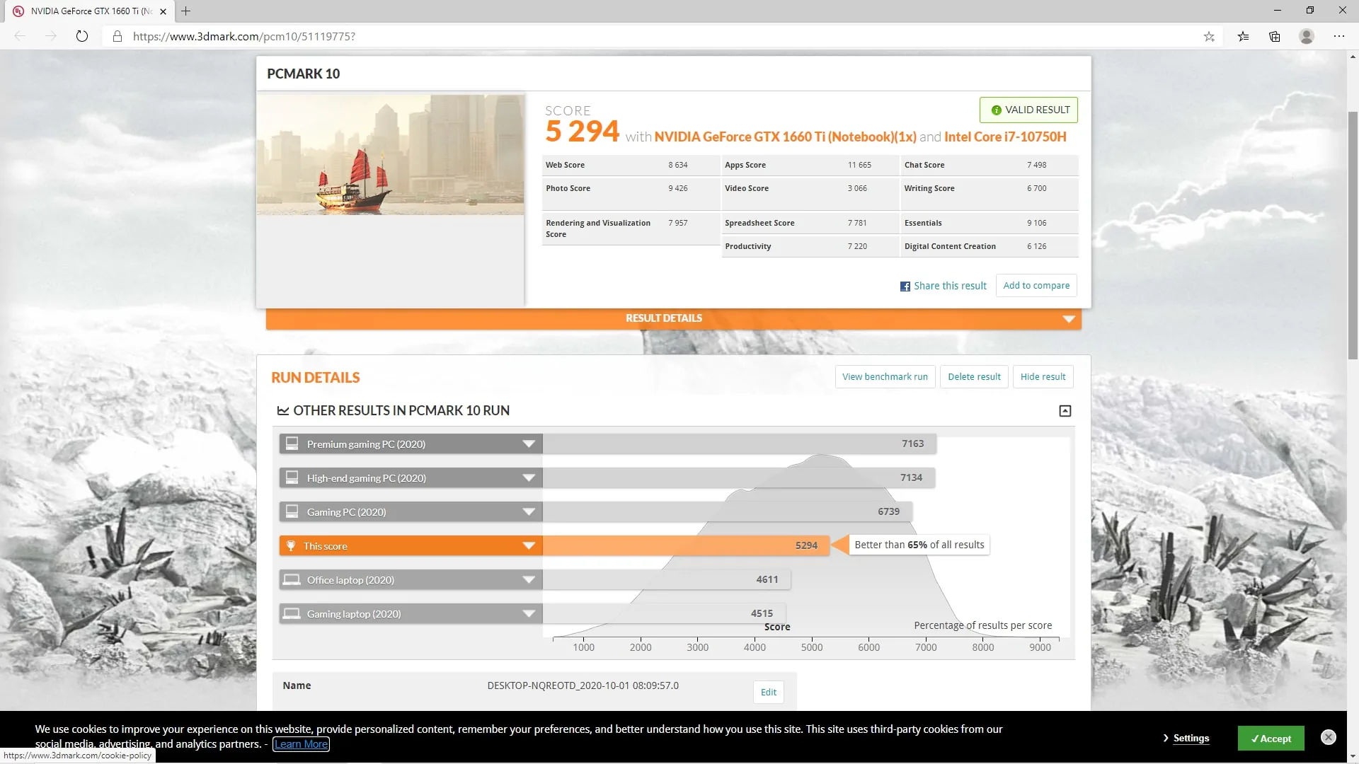The height and width of the screenshot is (764, 1359).
Task: Add this page to favorites star
Action: [1209, 36]
